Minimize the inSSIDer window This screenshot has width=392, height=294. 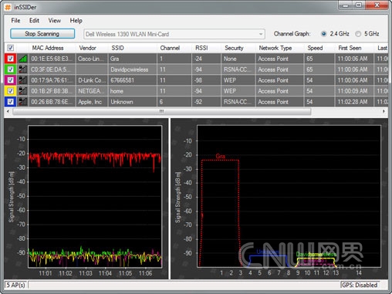coord(345,5)
